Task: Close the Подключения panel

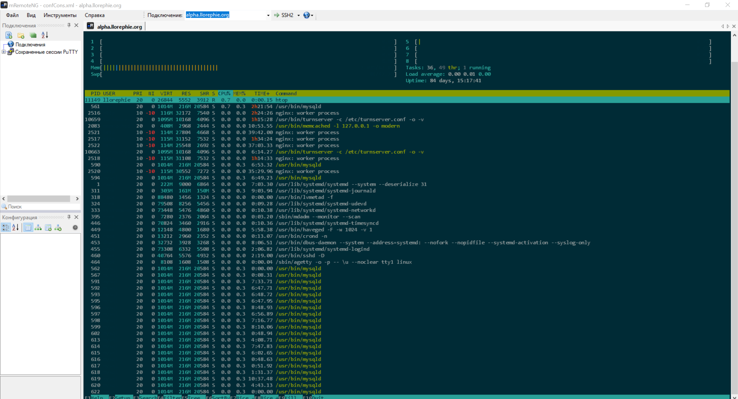Action: [76, 25]
